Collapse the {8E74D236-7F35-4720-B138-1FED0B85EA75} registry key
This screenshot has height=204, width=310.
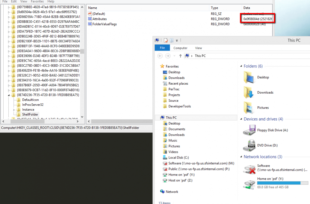9,95
